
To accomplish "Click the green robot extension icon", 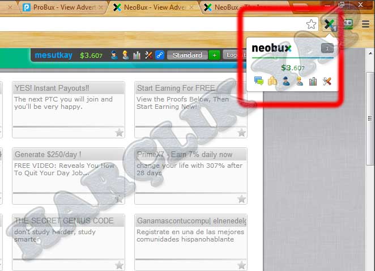I will coord(348,24).
